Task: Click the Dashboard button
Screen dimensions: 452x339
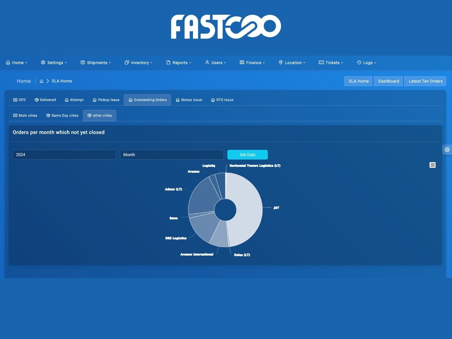Action: 388,81
